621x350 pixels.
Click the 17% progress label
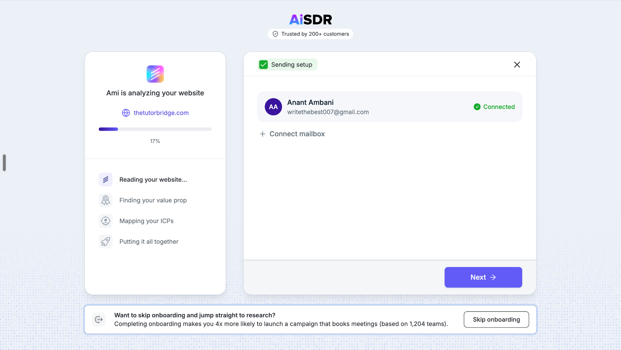[155, 141]
